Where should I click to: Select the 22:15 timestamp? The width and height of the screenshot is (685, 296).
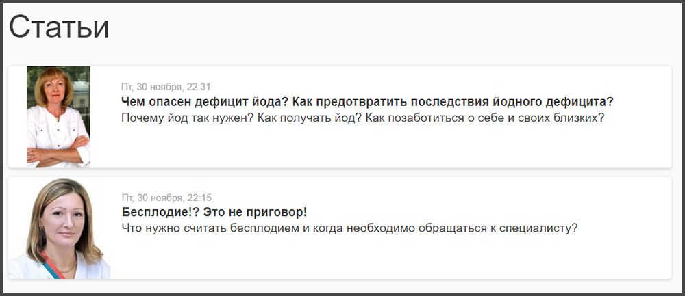pyautogui.click(x=199, y=198)
